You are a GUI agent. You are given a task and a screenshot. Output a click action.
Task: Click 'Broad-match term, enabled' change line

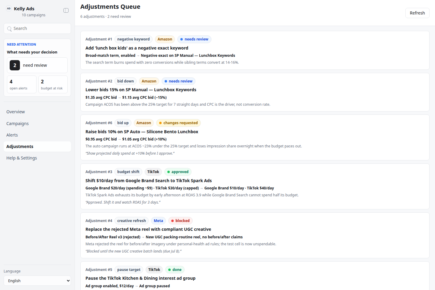160,56
